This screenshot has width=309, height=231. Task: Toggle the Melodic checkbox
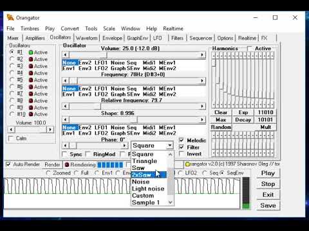[182, 141]
